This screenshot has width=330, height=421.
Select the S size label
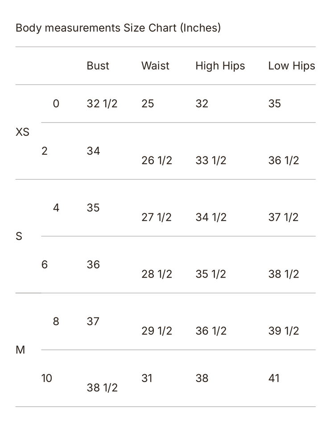[x=19, y=236]
